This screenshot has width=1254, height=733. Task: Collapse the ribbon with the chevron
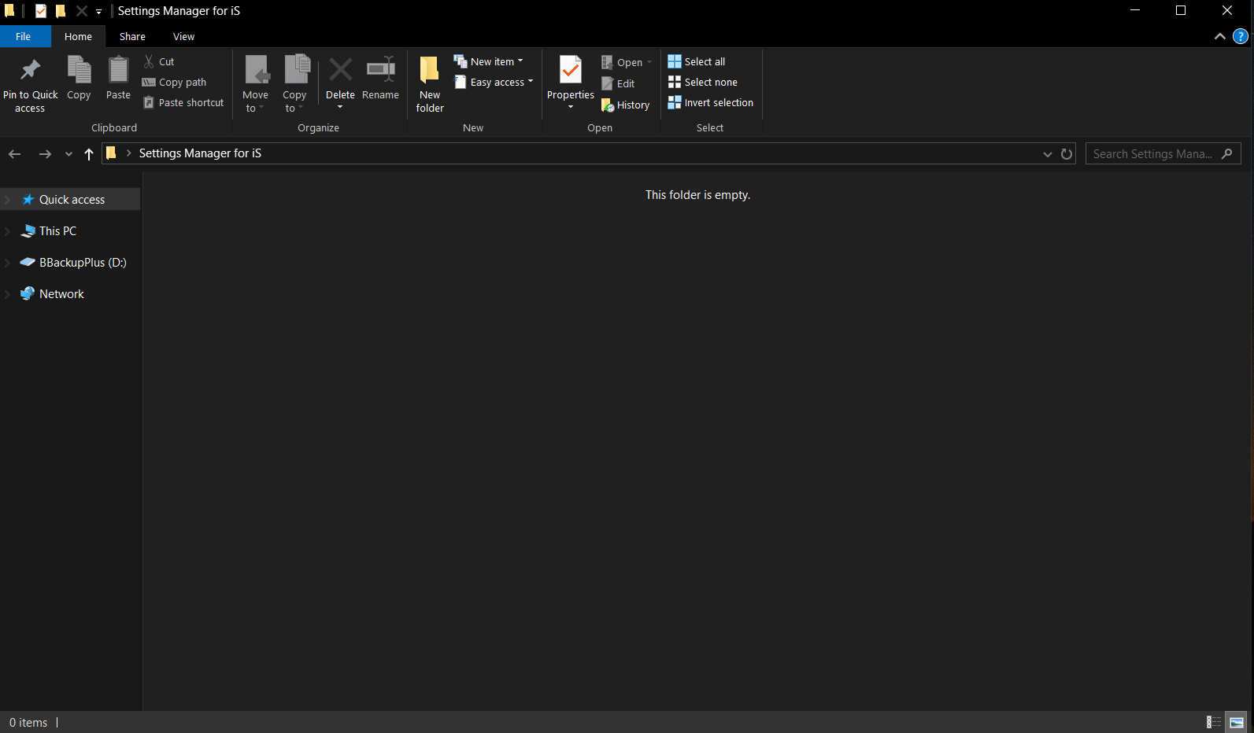pyautogui.click(x=1220, y=37)
